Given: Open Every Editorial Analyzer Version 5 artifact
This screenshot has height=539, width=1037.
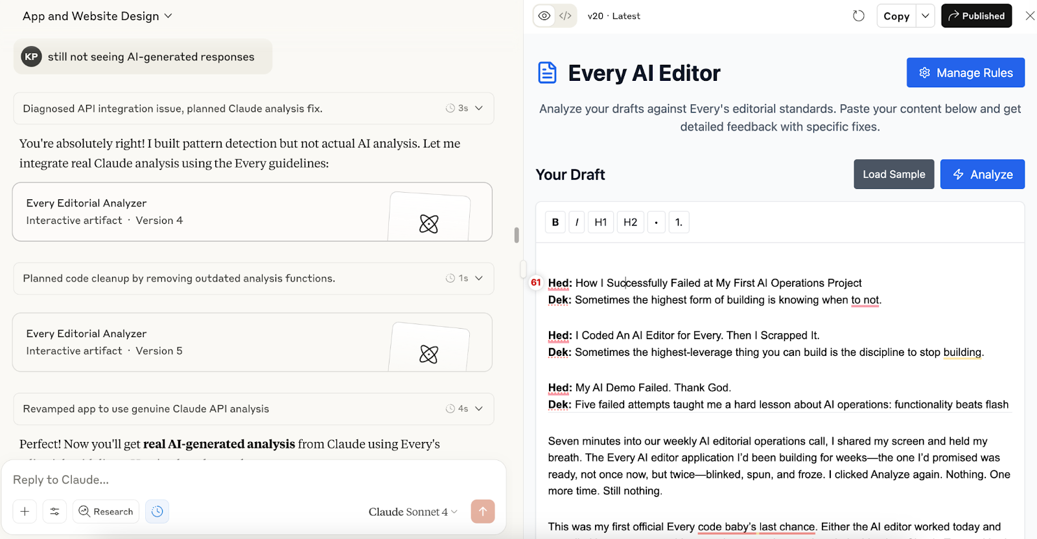Looking at the screenshot, I should 252,342.
